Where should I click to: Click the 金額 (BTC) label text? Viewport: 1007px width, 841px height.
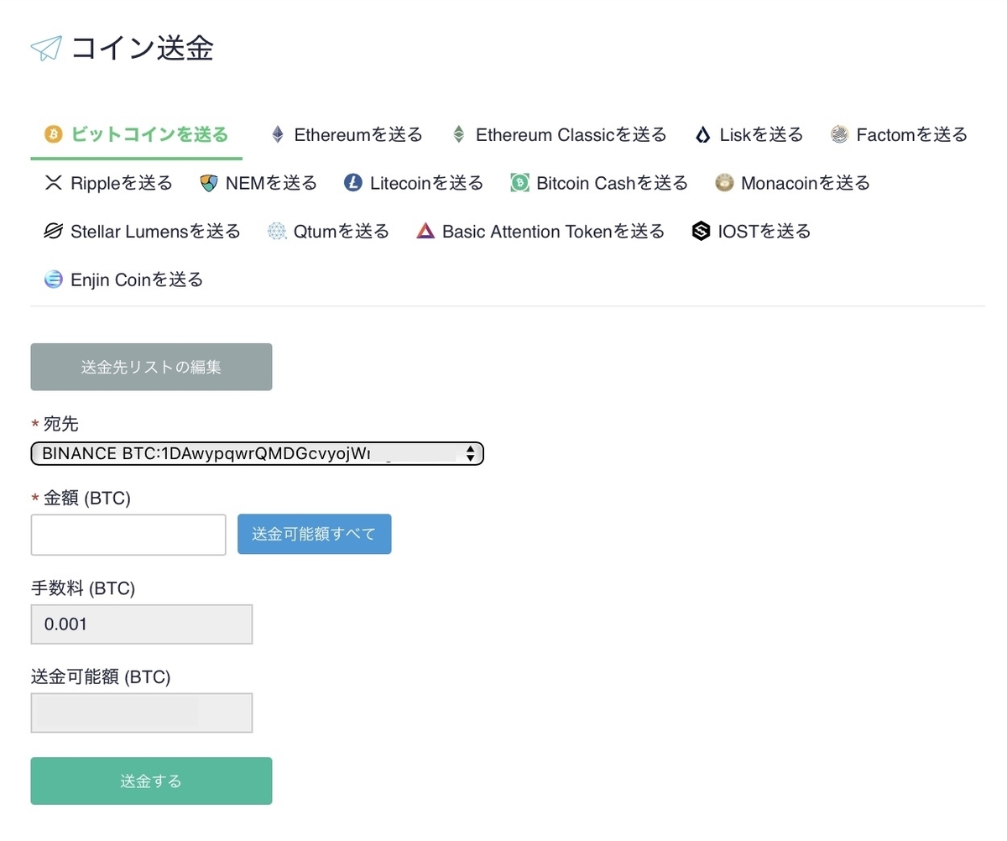pos(87,499)
